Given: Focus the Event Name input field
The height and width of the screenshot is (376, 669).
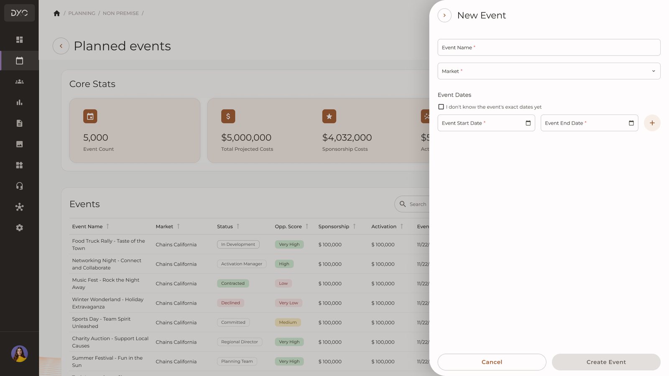Looking at the screenshot, I should (549, 47).
